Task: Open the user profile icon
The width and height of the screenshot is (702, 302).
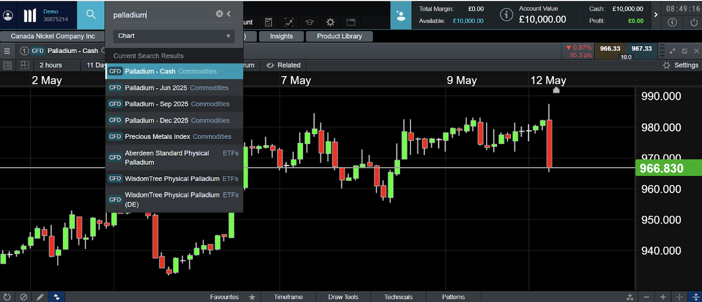Action: pyautogui.click(x=8, y=16)
